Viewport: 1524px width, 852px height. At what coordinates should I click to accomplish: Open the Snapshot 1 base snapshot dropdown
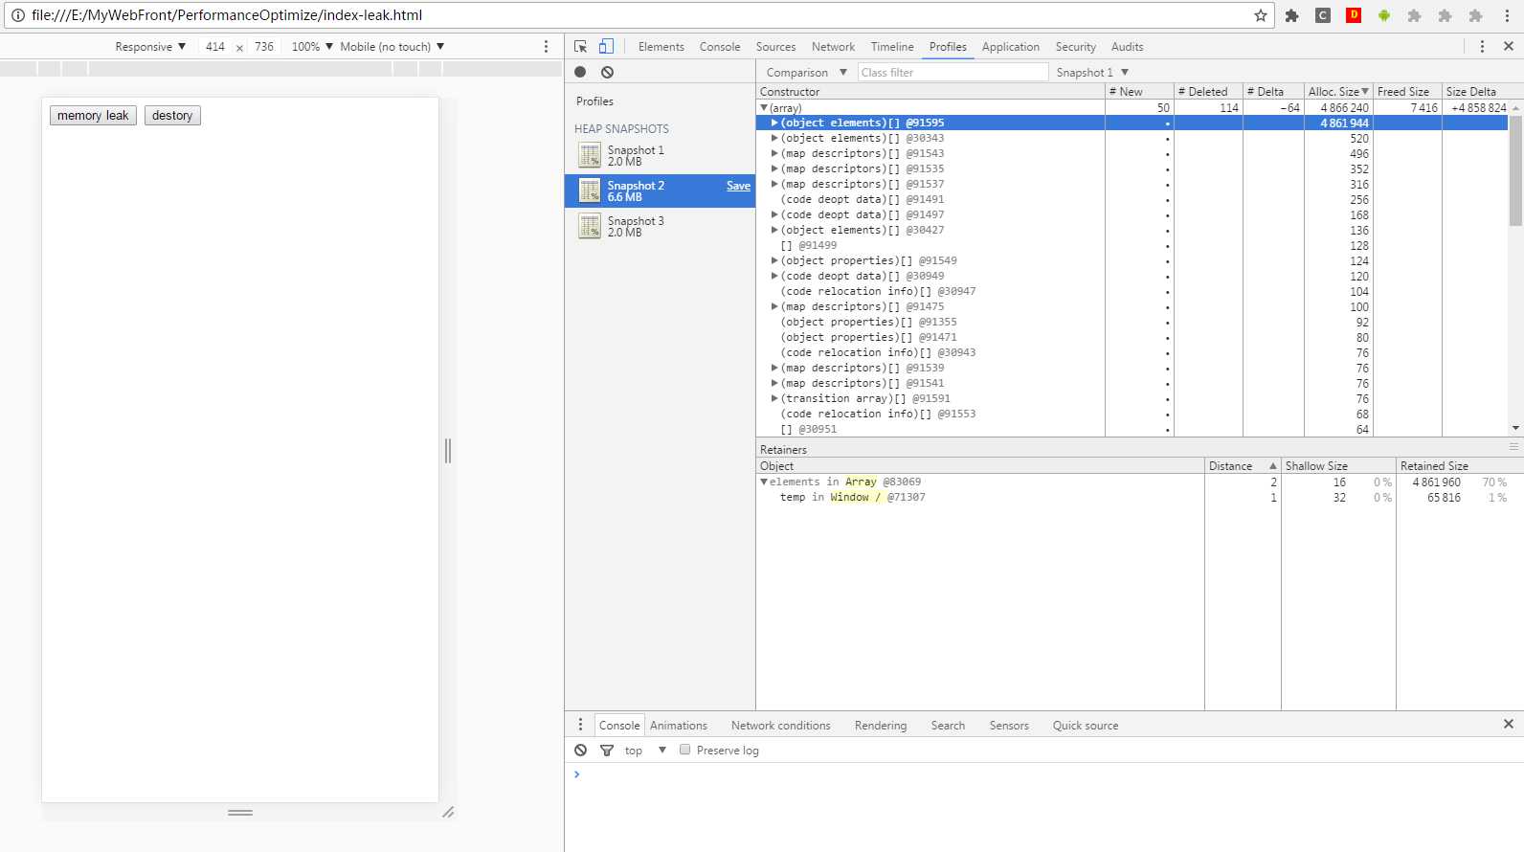pos(1093,72)
